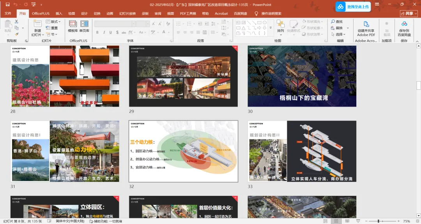Image resolution: width=421 pixels, height=224 pixels.
Task: Click the Save icon in the quick access toolbar
Action: pos(7,5)
